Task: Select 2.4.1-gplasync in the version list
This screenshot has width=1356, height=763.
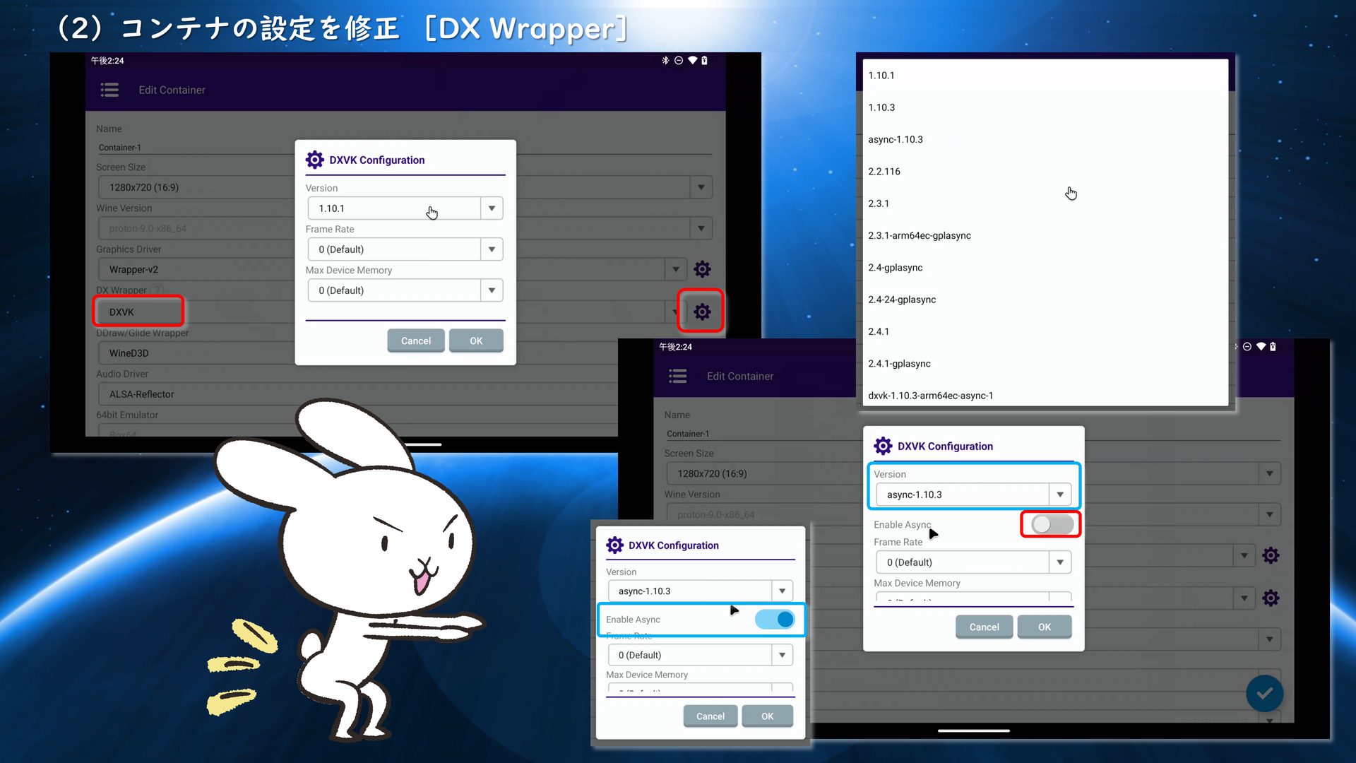Action: pyautogui.click(x=1045, y=364)
